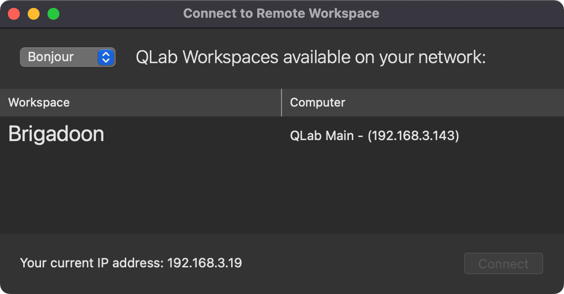Image resolution: width=564 pixels, height=294 pixels.
Task: Click the Connect to Remote Workspace title bar
Action: pyautogui.click(x=281, y=13)
